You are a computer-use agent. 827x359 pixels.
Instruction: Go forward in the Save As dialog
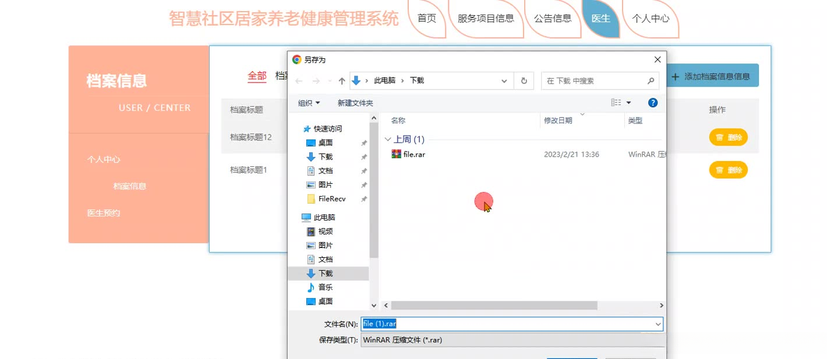pyautogui.click(x=316, y=81)
